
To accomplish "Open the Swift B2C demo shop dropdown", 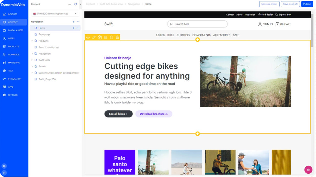I will coord(55,14).
